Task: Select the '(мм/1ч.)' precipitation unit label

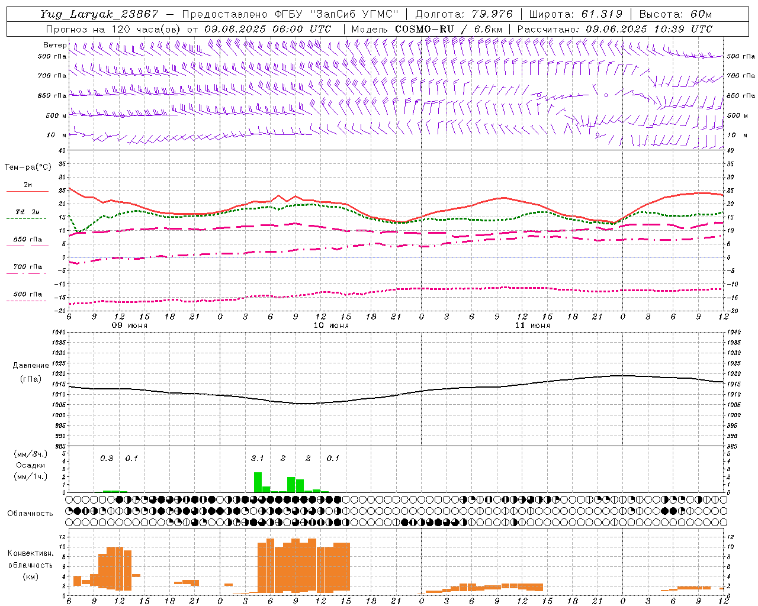Action: click(x=30, y=476)
